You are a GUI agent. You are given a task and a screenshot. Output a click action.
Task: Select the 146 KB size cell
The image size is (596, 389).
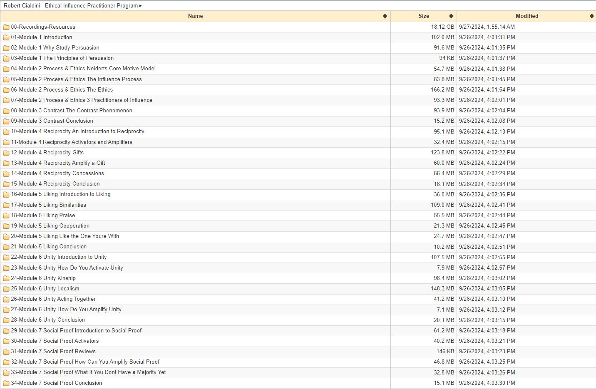[445, 352]
